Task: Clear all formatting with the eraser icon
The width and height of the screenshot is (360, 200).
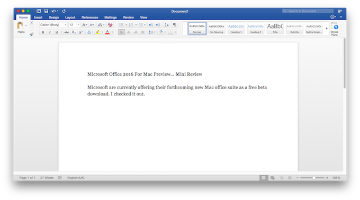Action: point(110,24)
